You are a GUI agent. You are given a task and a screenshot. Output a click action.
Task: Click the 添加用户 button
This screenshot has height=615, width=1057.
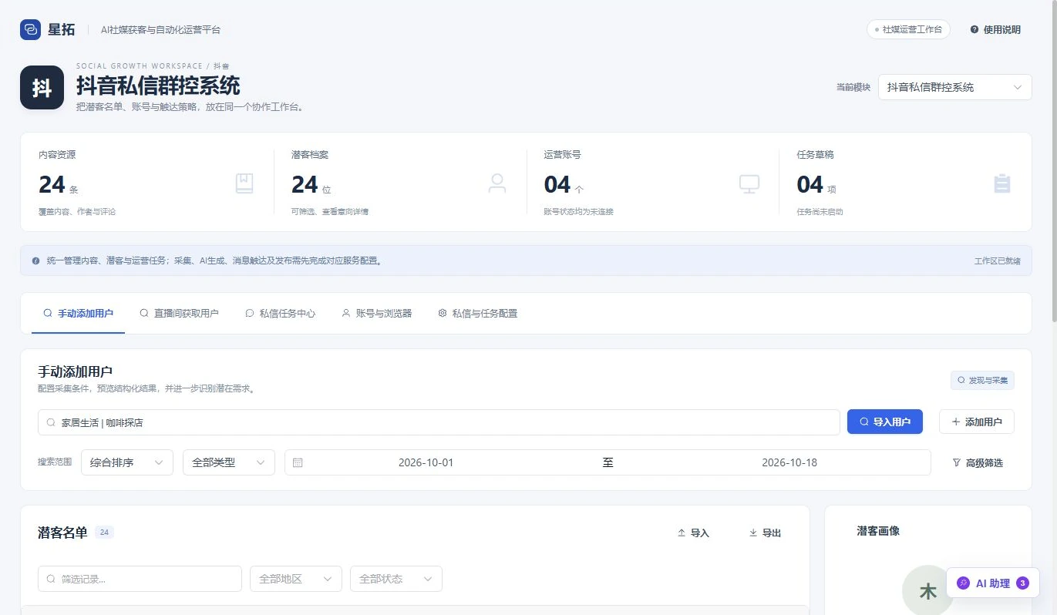point(977,422)
